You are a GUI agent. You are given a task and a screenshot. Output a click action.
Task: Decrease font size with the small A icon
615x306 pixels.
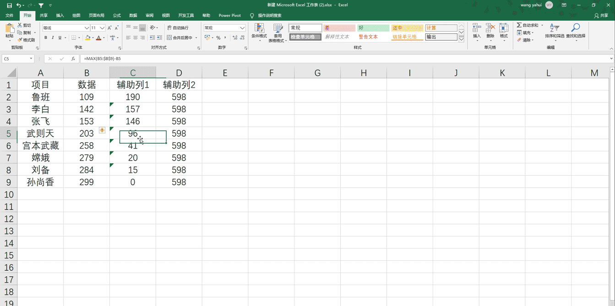117,28
